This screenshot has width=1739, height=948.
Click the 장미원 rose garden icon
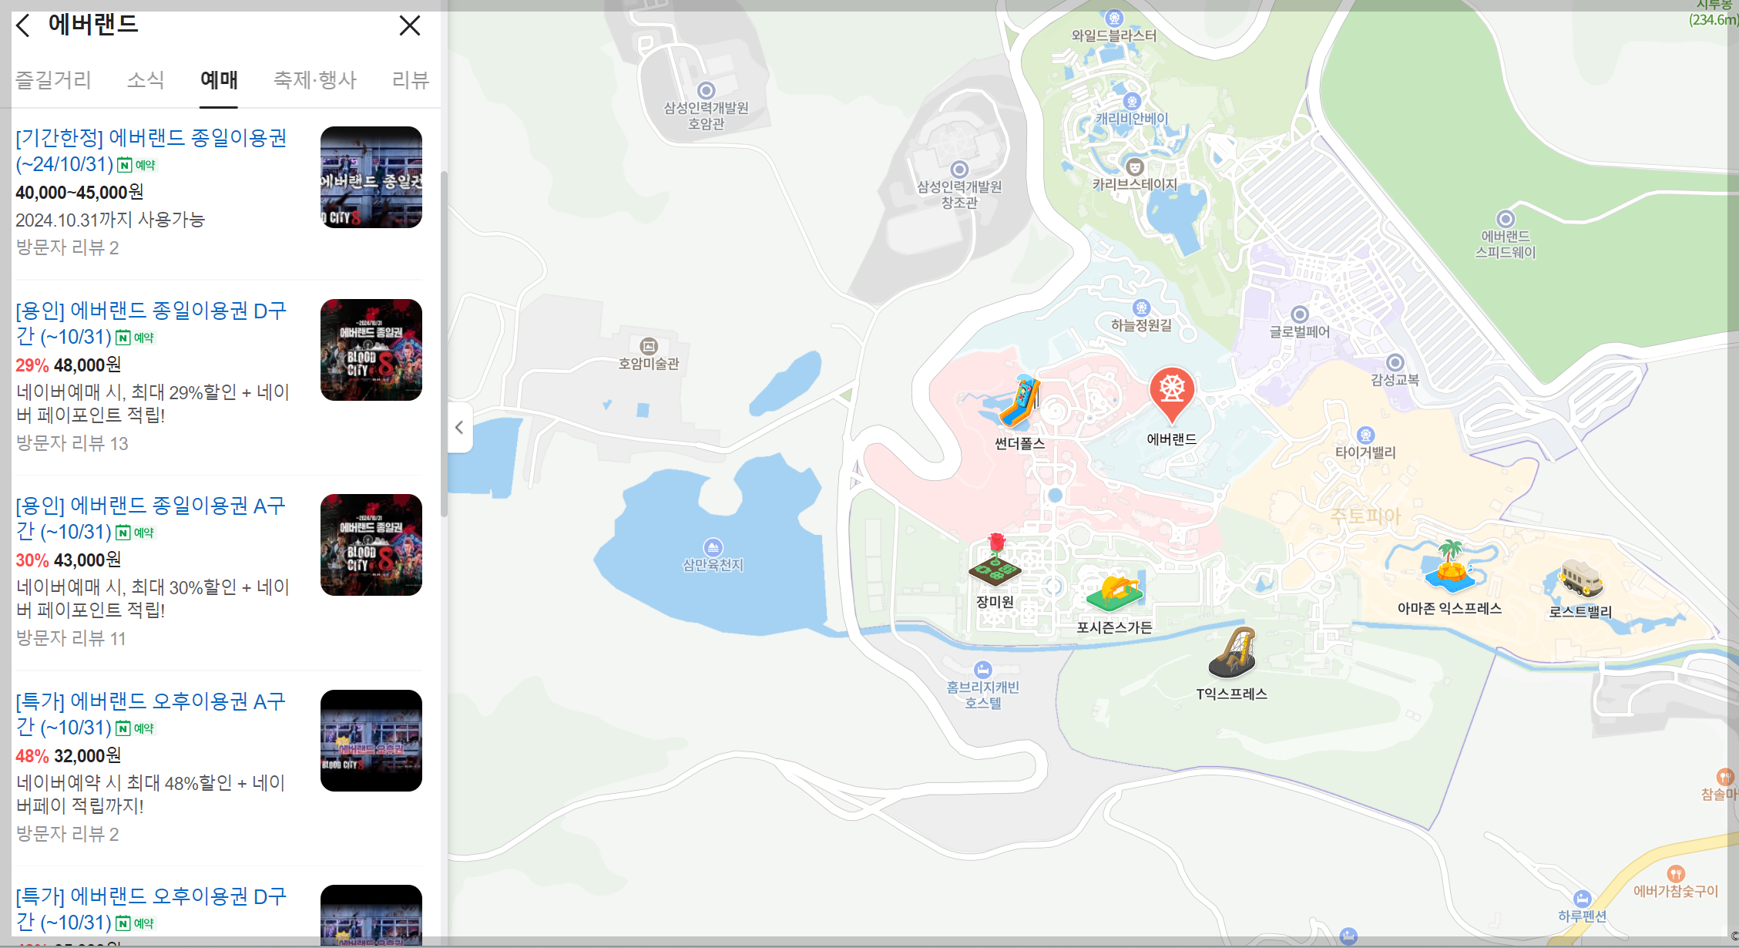click(995, 560)
